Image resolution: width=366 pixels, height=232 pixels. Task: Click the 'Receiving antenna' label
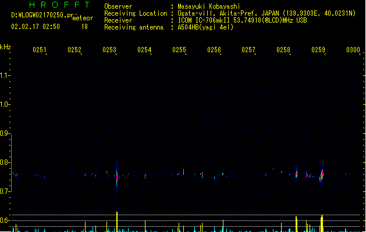pyautogui.click(x=134, y=27)
